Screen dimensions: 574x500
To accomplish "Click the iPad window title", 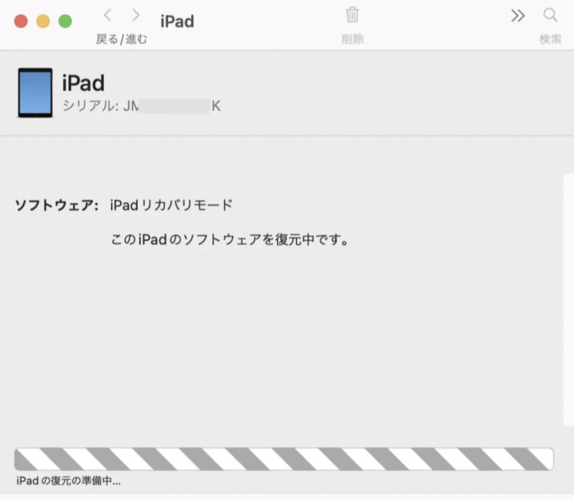I will 176,21.
